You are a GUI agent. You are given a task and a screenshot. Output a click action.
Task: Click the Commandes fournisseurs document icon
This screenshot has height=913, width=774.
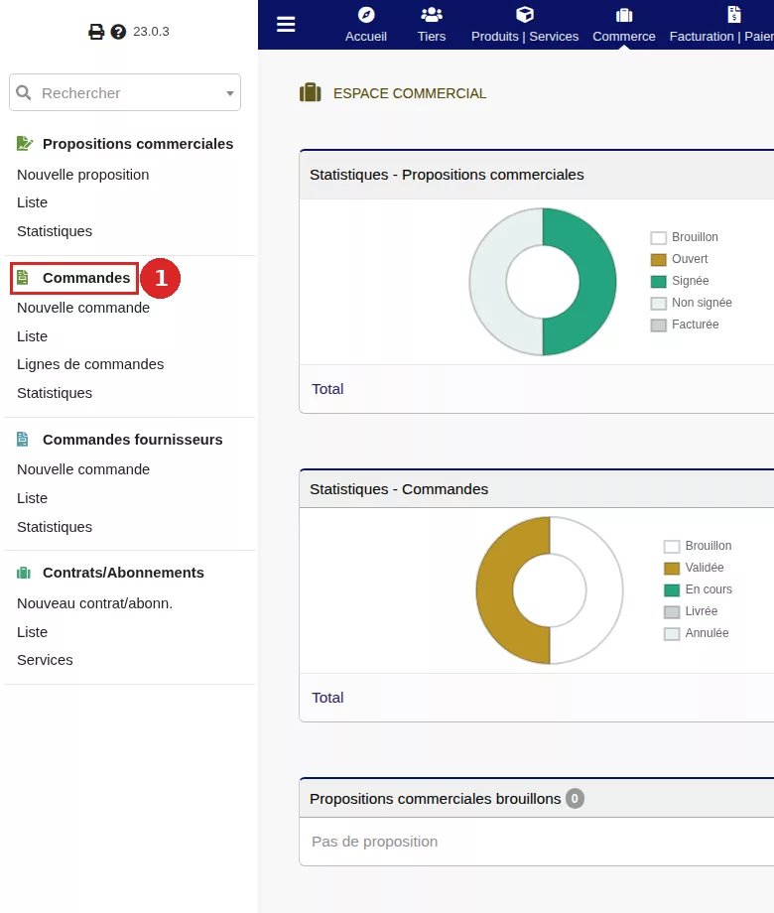[x=23, y=439]
